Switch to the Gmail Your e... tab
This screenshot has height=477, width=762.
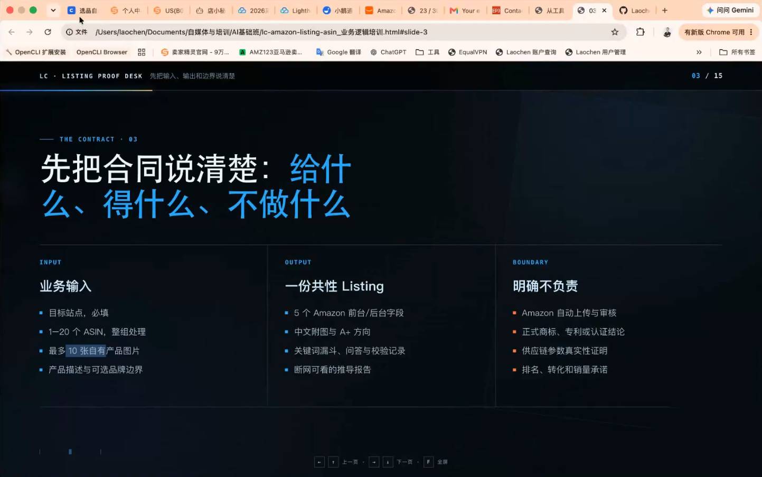(465, 11)
